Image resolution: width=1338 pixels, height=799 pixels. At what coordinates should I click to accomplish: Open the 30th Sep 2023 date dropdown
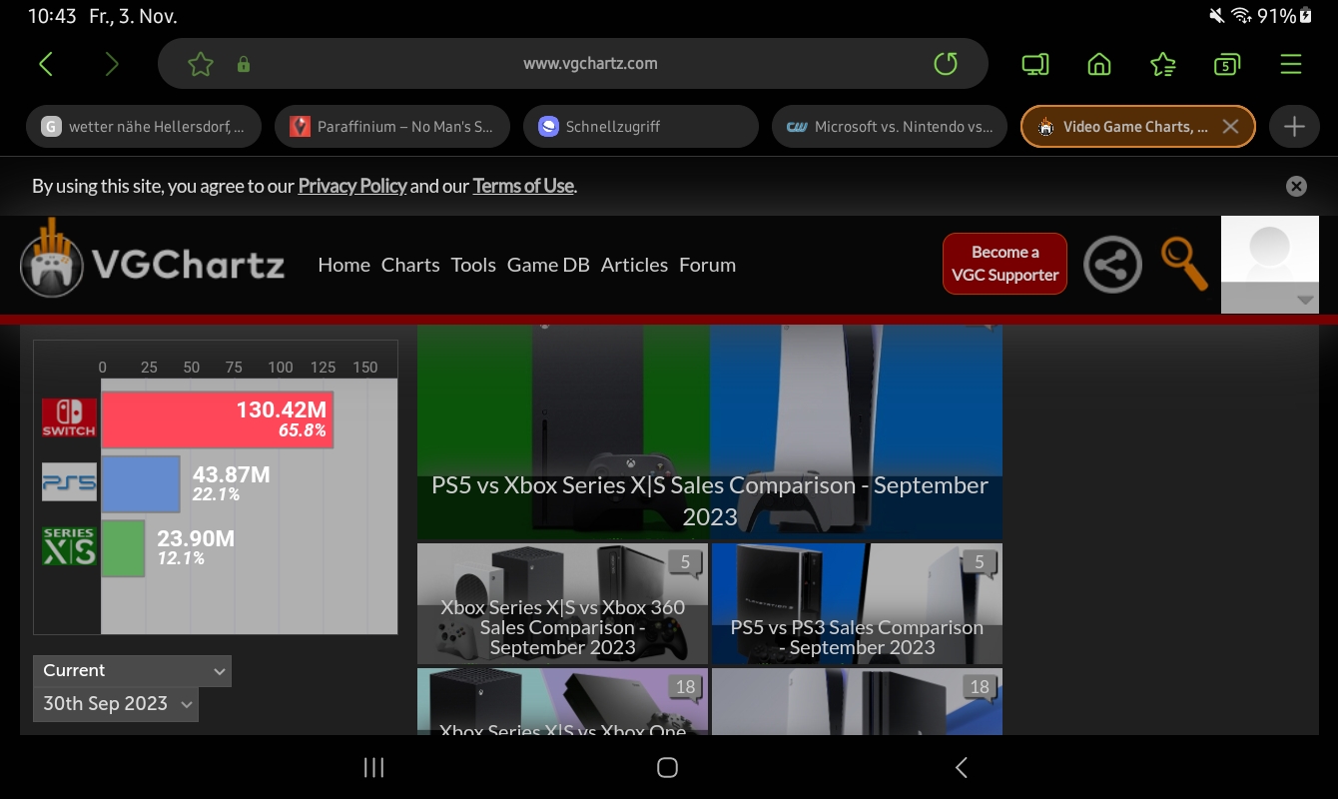(x=115, y=704)
